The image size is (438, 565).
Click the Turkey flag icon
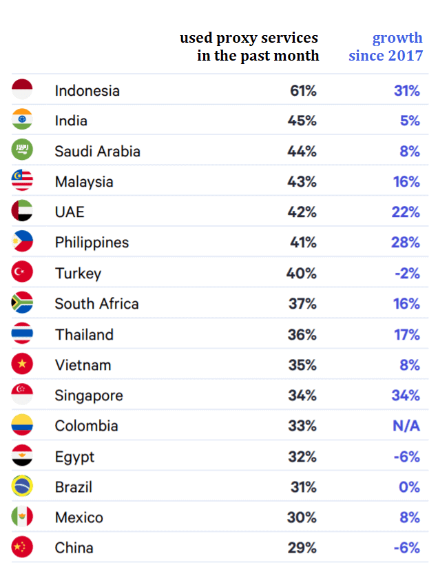(22, 271)
